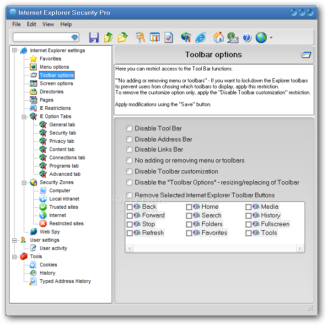327x325 pixels.
Task: Click the keys toolbar icon
Action: (x=140, y=38)
